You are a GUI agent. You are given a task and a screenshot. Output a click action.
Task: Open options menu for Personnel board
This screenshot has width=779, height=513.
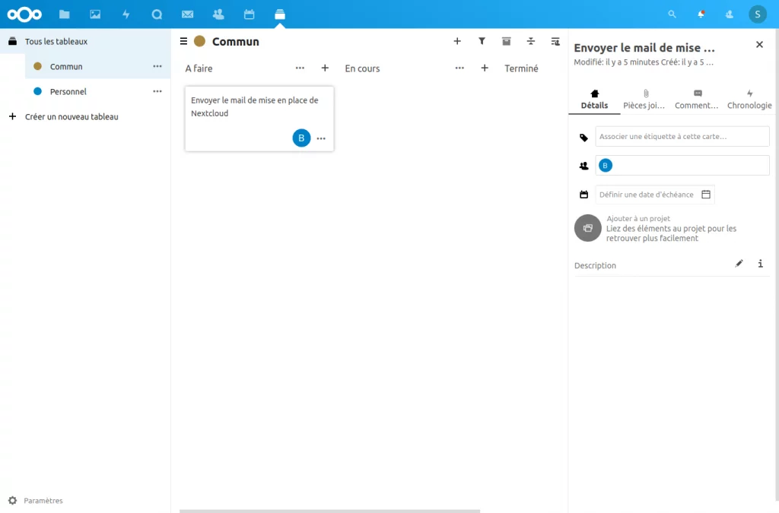(x=157, y=91)
